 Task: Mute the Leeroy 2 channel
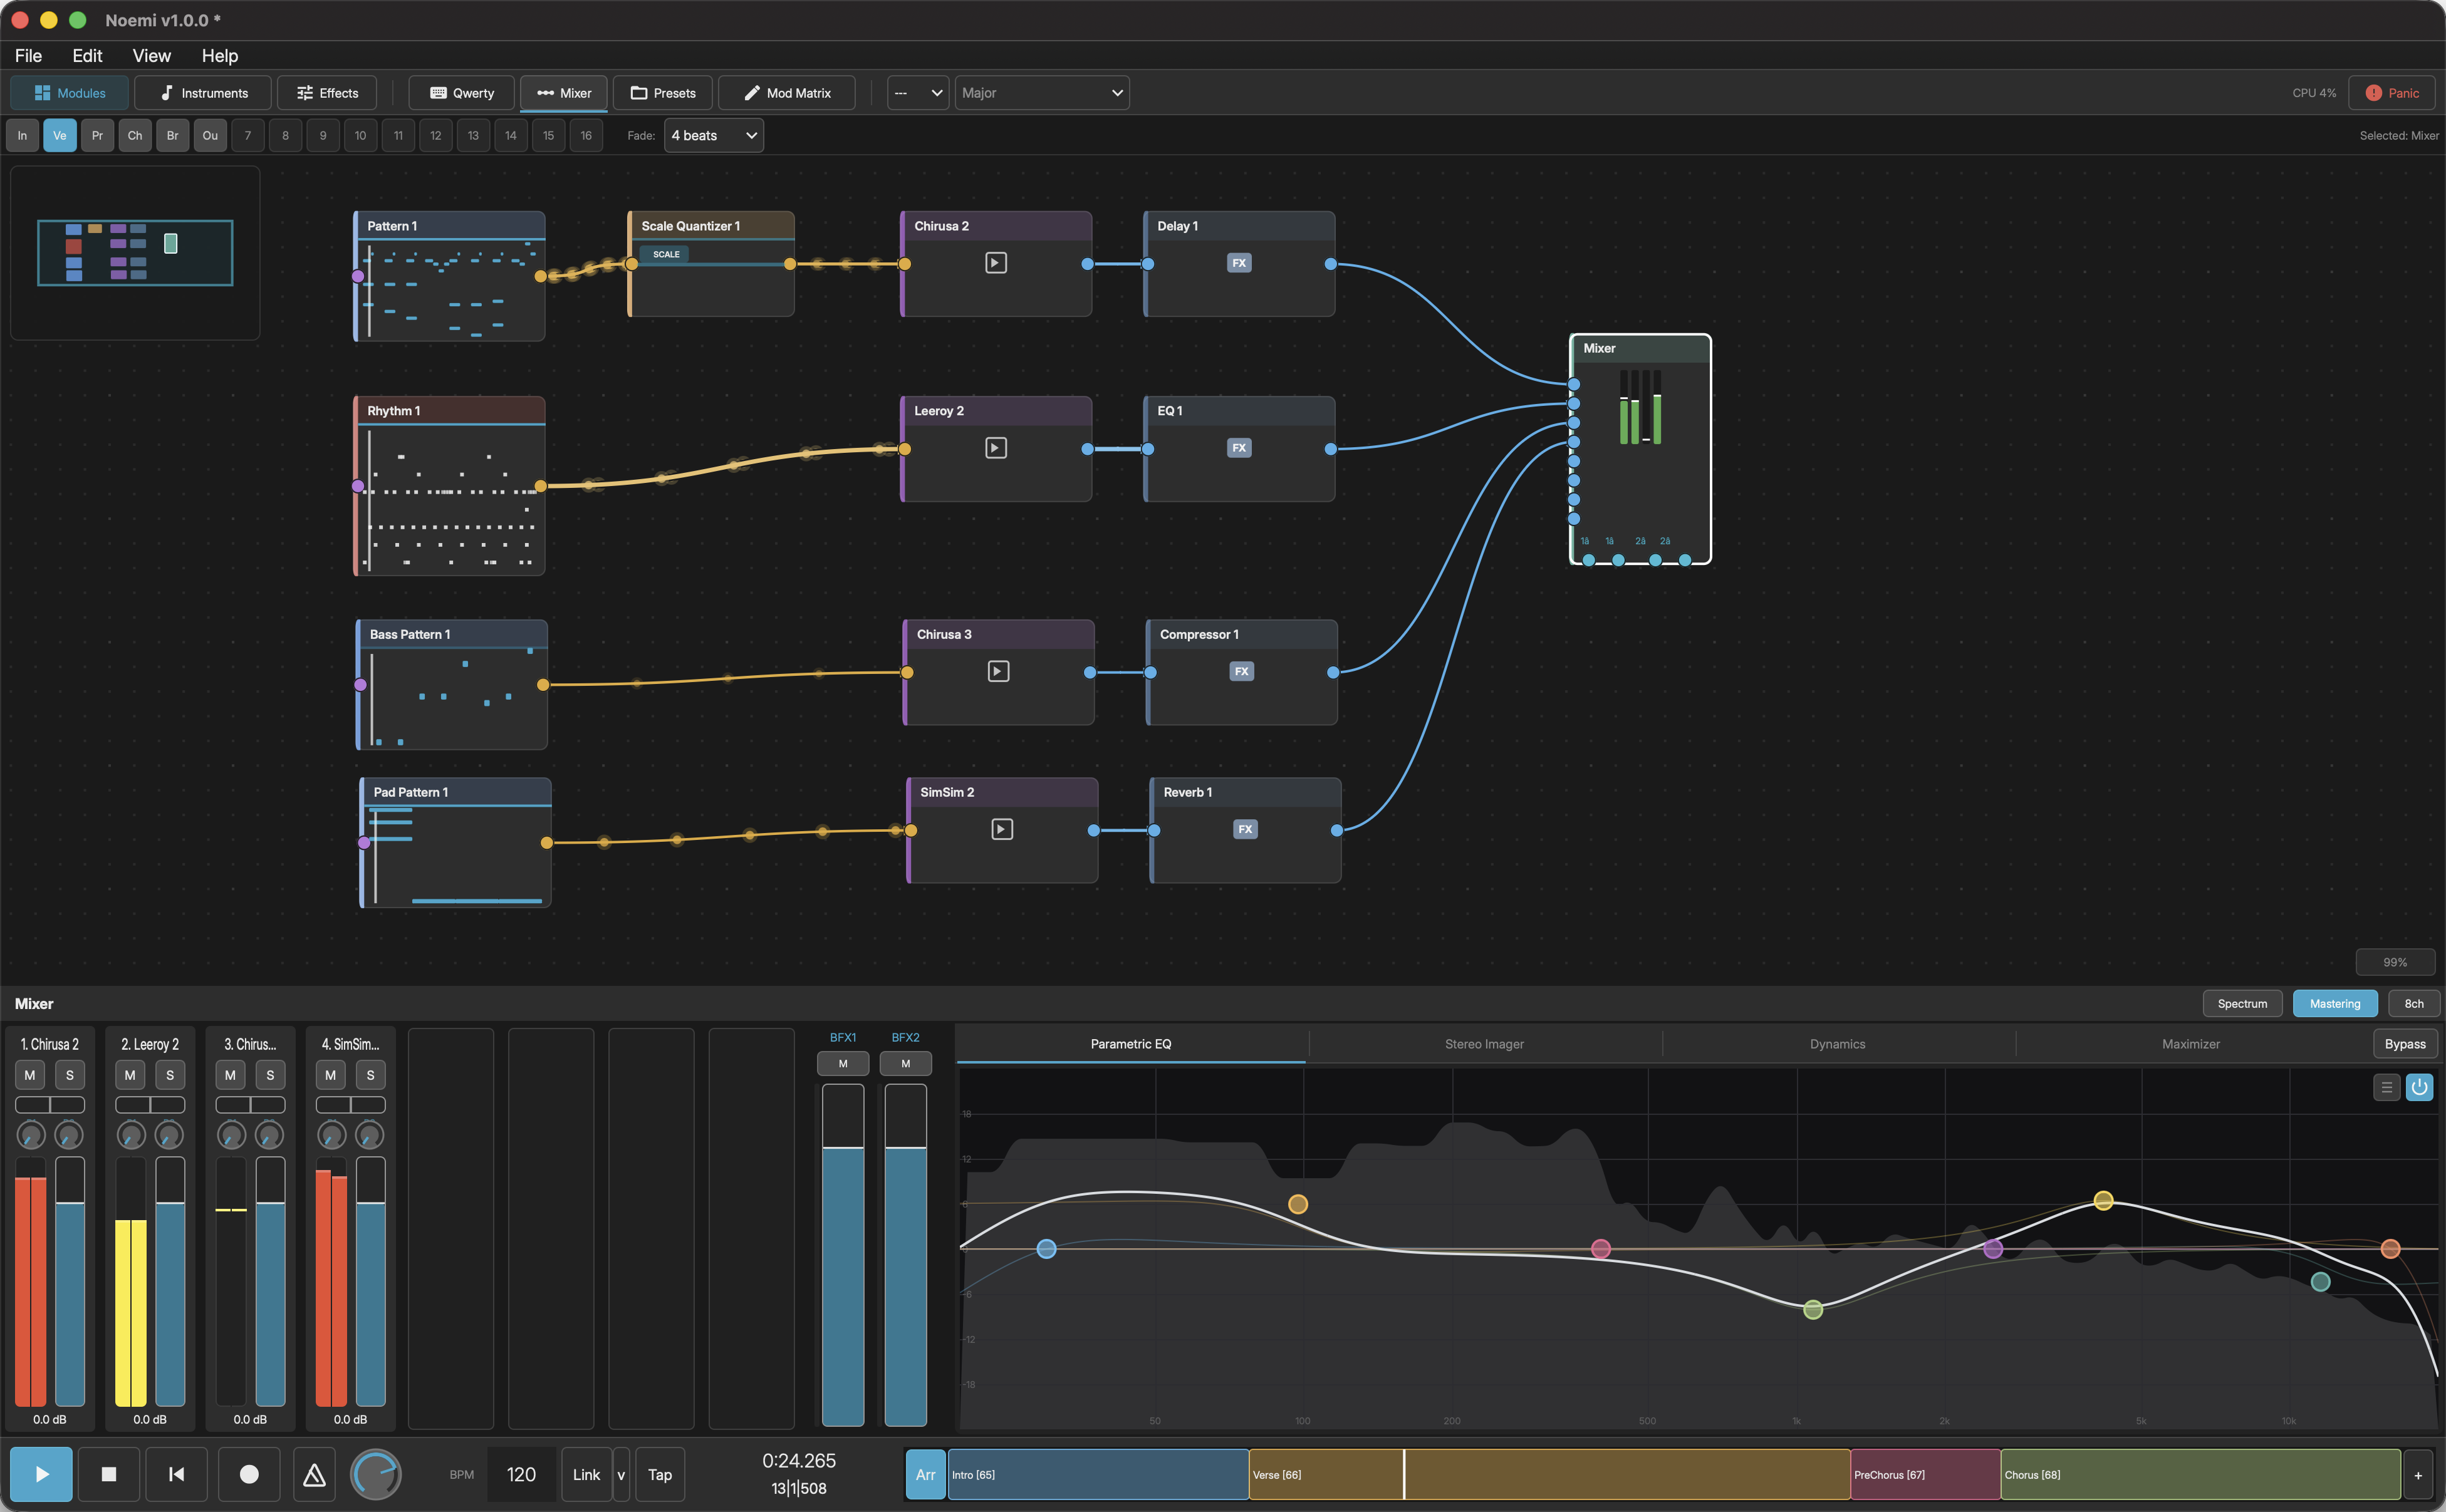click(x=130, y=1075)
